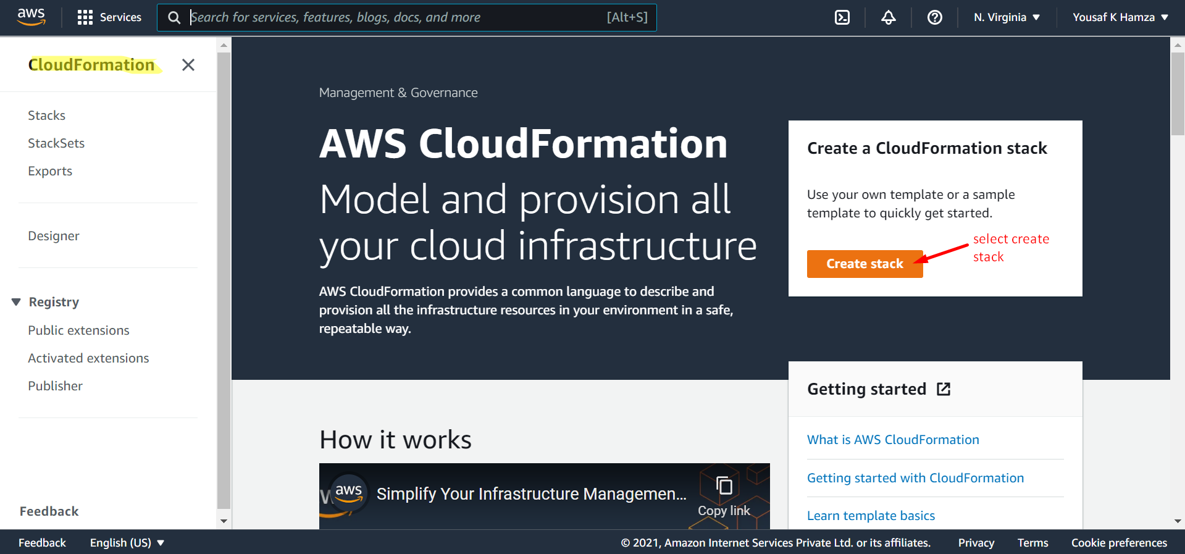Close the CloudFormation side navigation
Viewport: 1185px width, 554px height.
coord(188,65)
